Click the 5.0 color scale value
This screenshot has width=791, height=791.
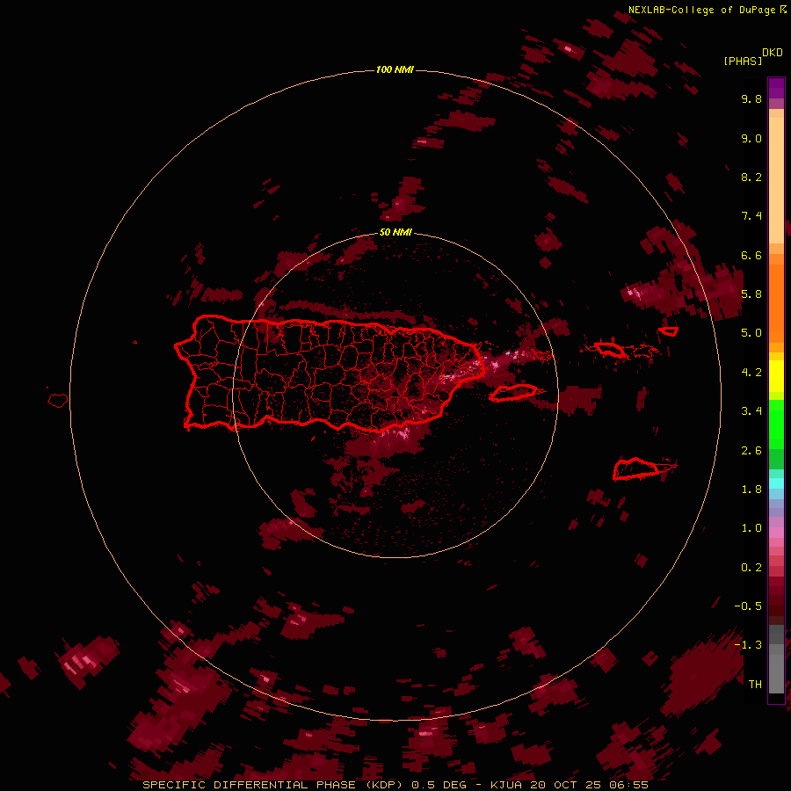pyautogui.click(x=751, y=333)
